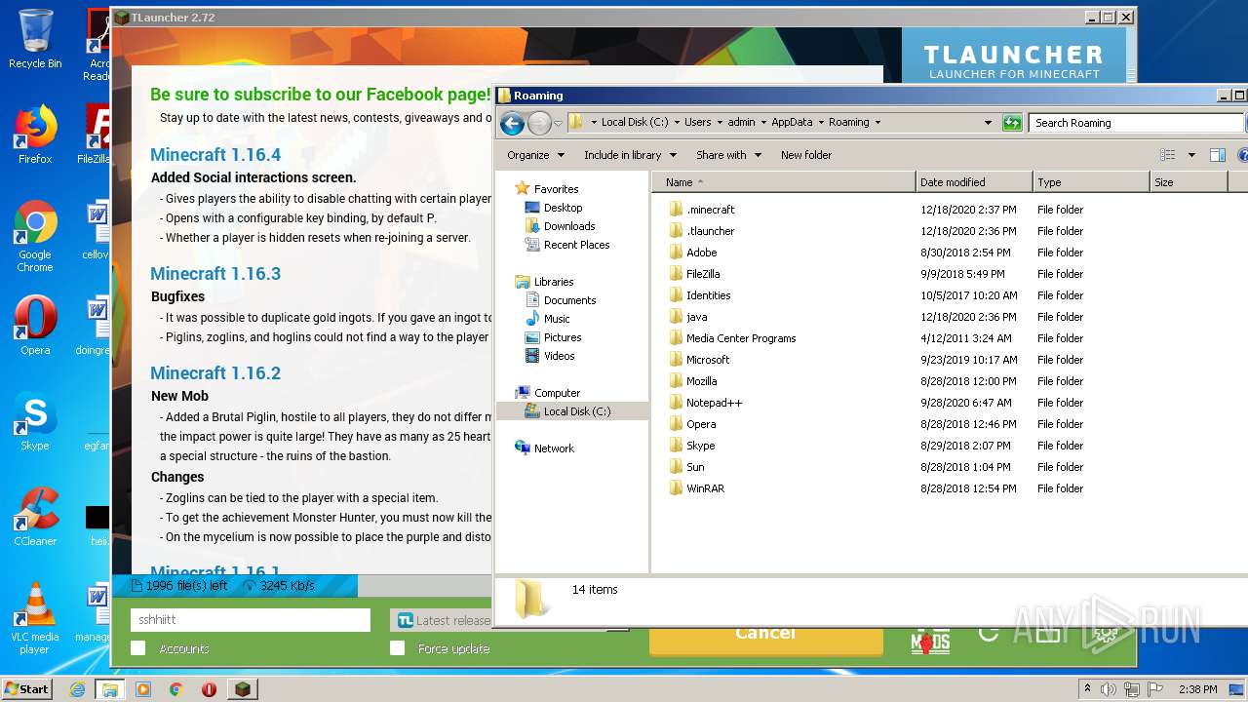Viewport: 1248px width, 702px height.
Task: Open the .minecraft folder icon
Action: point(676,210)
